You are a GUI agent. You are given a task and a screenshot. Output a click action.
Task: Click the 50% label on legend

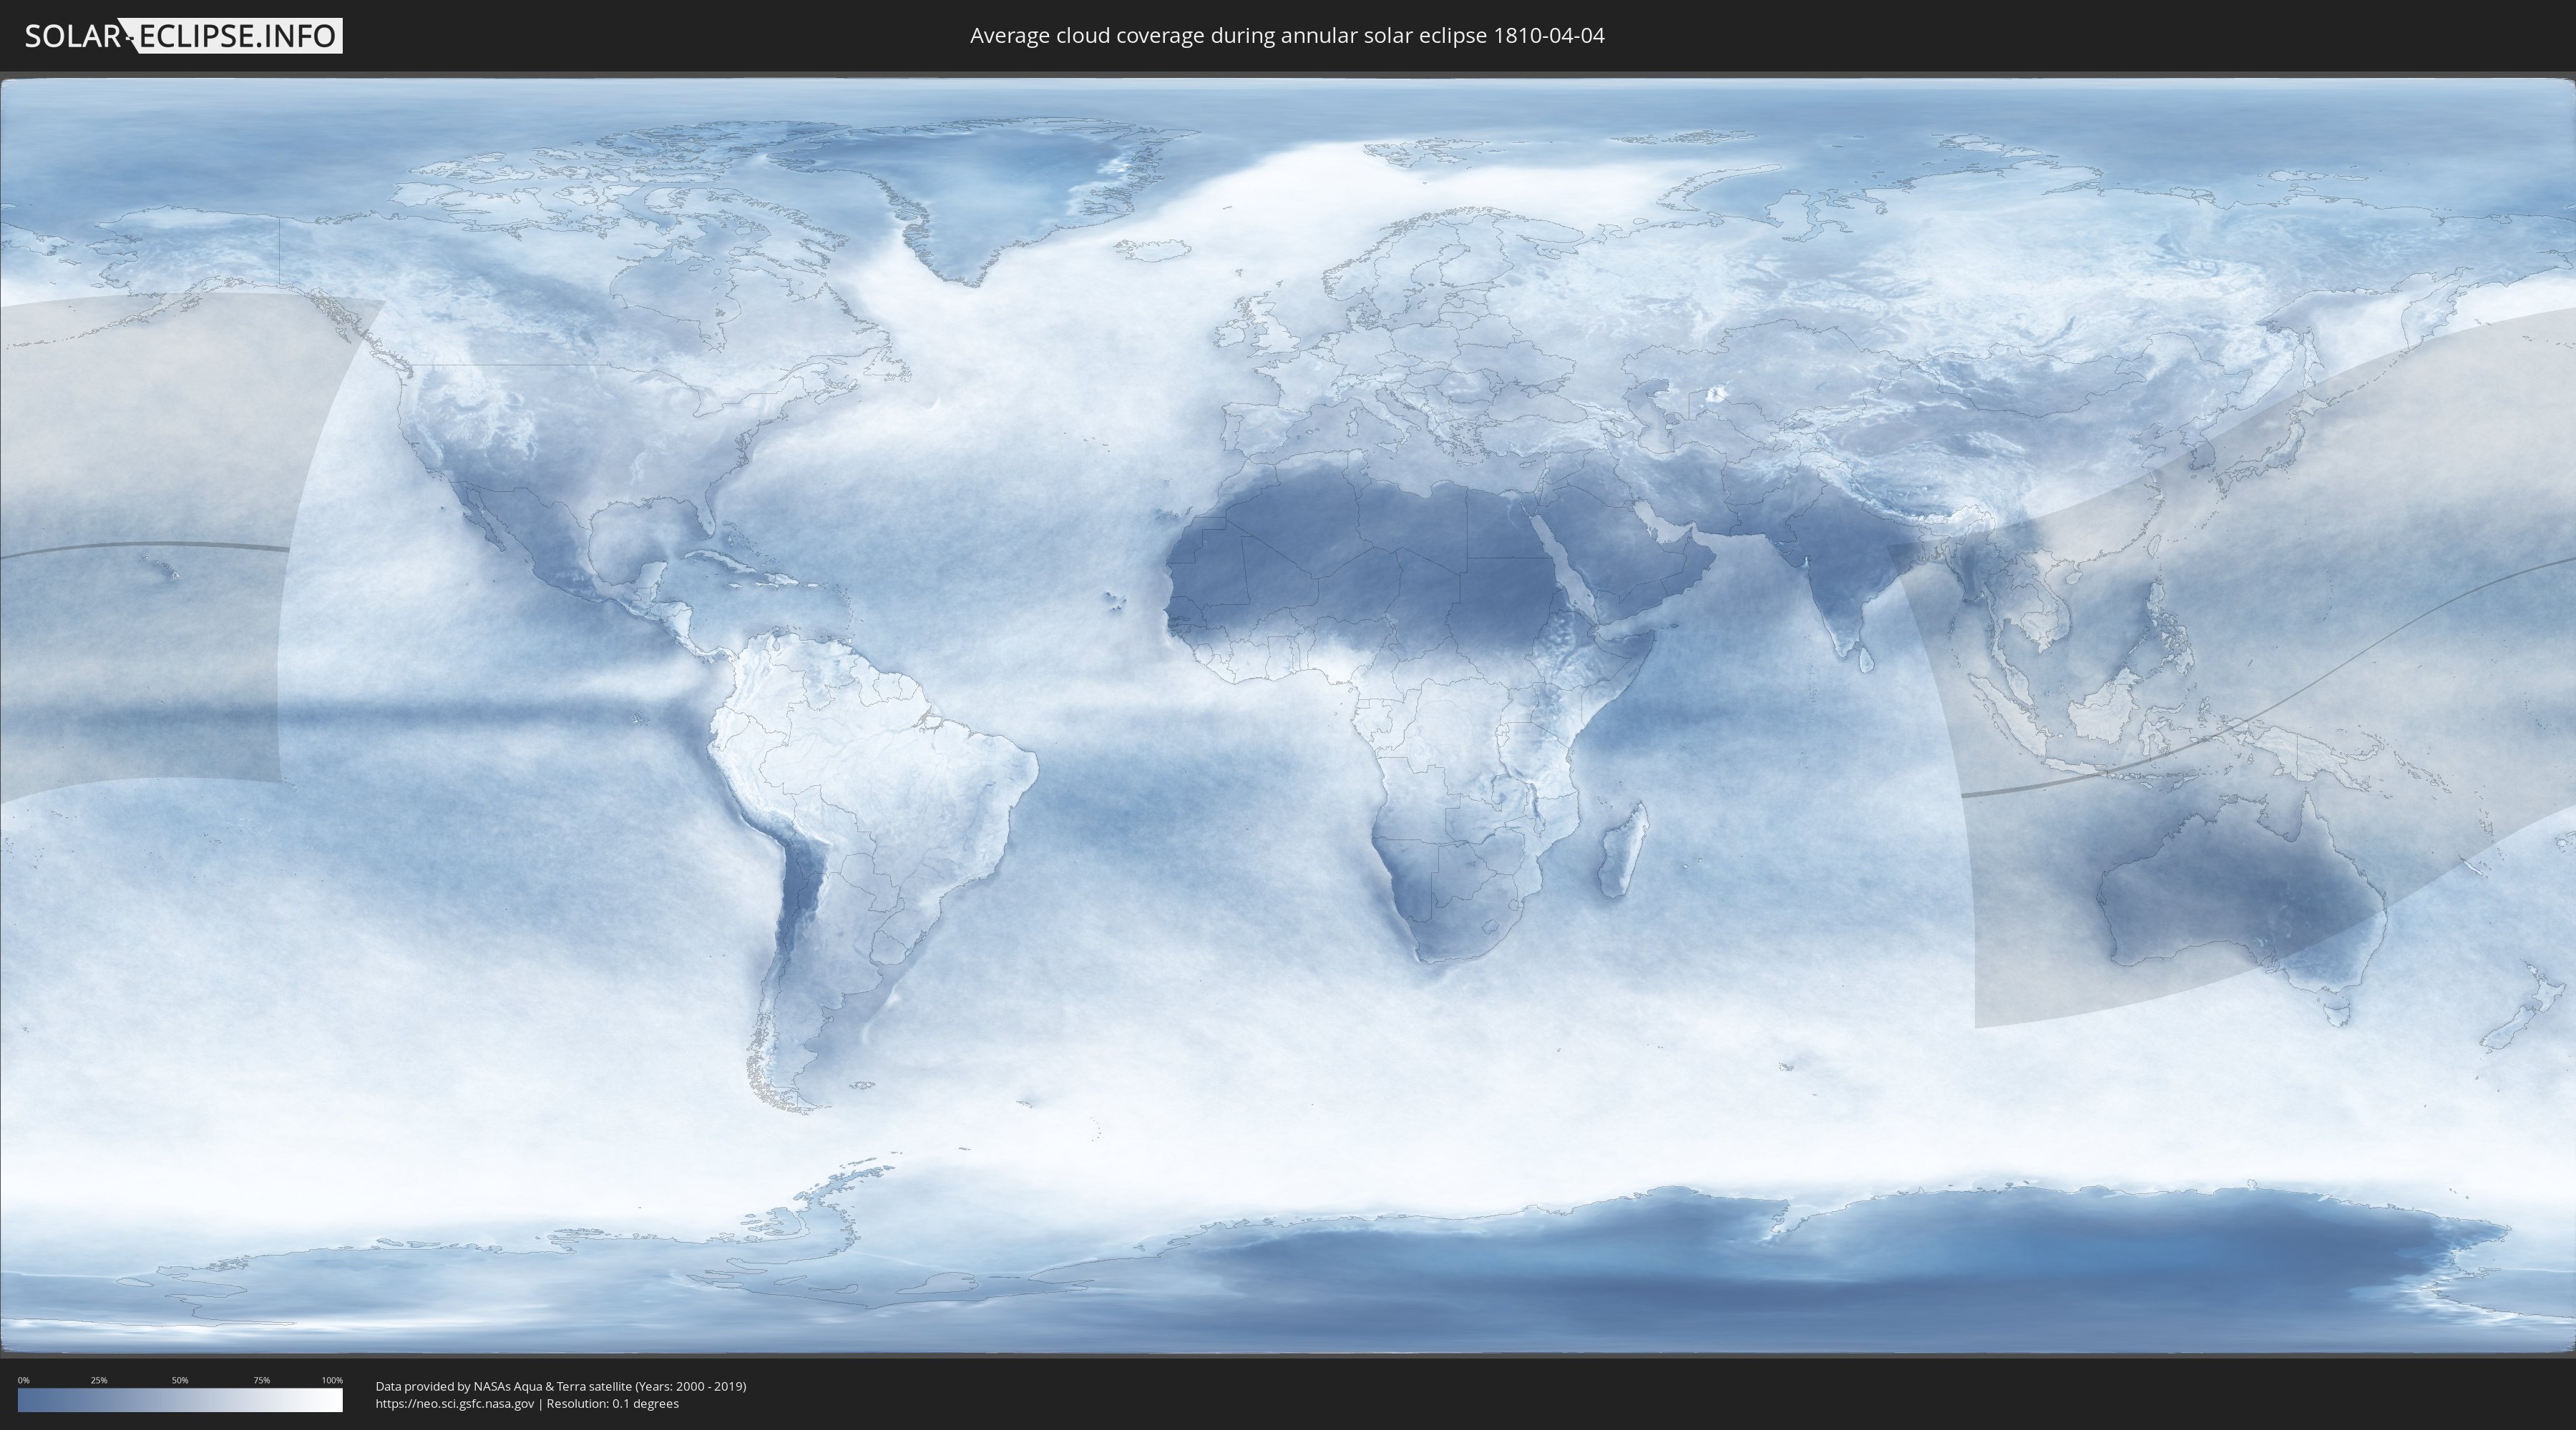pos(180,1380)
